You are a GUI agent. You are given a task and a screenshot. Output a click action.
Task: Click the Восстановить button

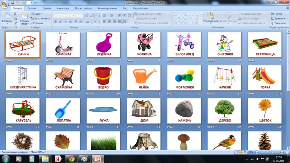(41, 18)
